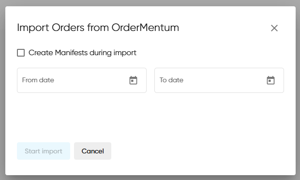Focus the To date input field
This screenshot has height=180, width=300.
219,80
